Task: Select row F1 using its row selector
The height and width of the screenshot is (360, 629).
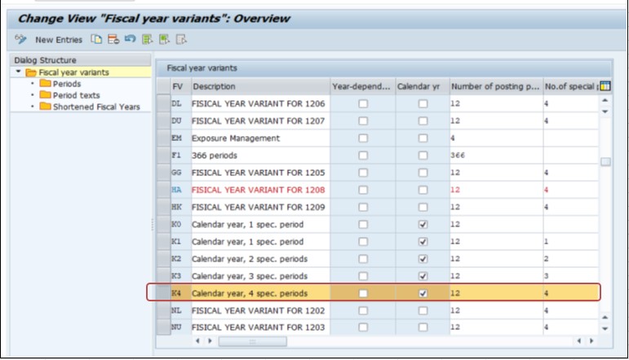Action: [163, 156]
